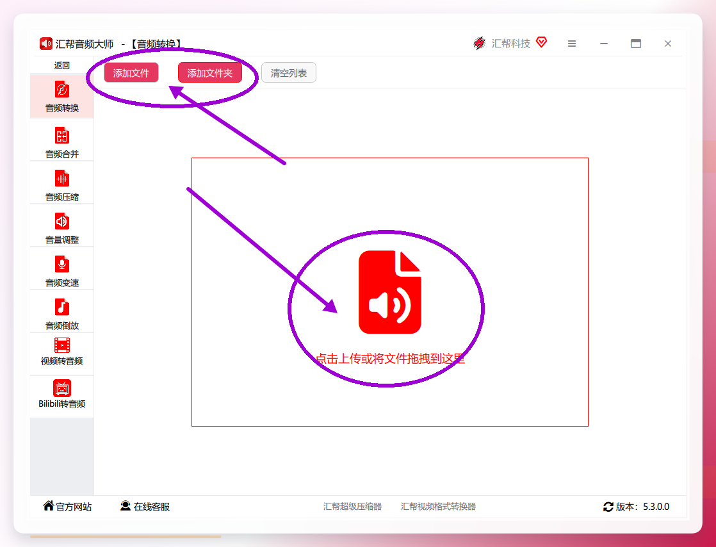
Task: Click the 汇帮音频大师 app logo
Action: pos(45,44)
